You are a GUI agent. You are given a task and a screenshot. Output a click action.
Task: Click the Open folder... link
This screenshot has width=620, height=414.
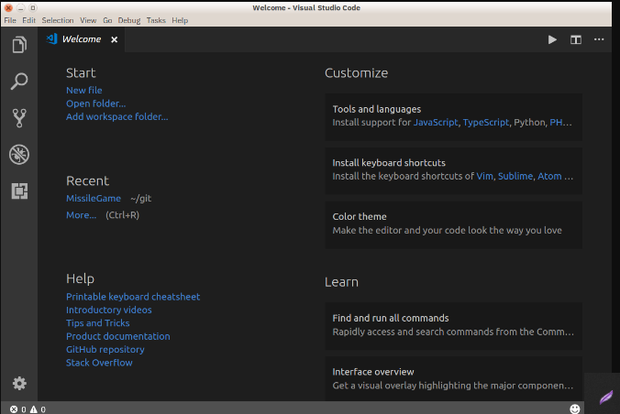click(x=96, y=103)
